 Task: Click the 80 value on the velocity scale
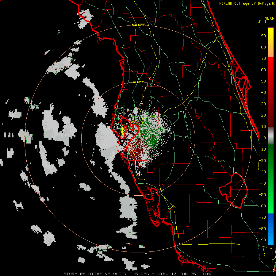(263, 47)
